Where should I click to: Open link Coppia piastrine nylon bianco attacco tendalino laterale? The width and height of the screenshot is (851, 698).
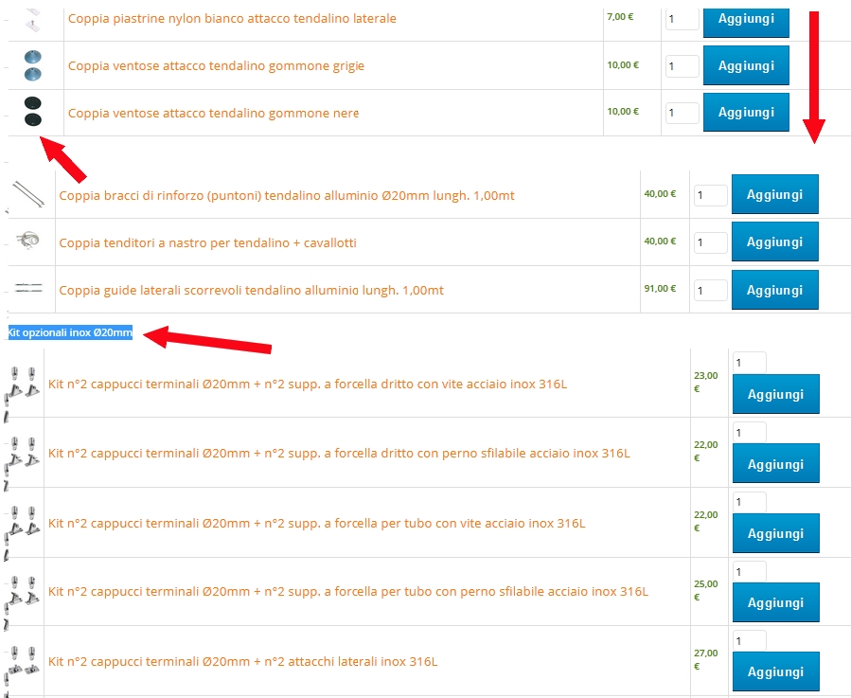[x=232, y=19]
